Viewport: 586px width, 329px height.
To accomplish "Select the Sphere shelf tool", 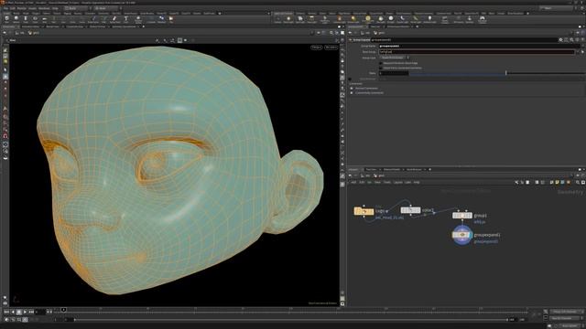I will [x=16, y=19].
